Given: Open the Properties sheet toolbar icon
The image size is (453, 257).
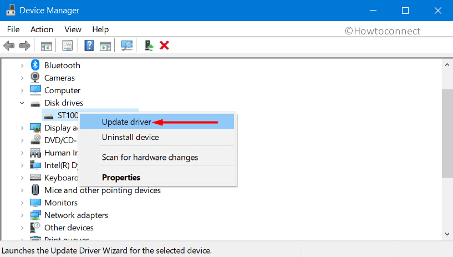Looking at the screenshot, I should coord(67,46).
